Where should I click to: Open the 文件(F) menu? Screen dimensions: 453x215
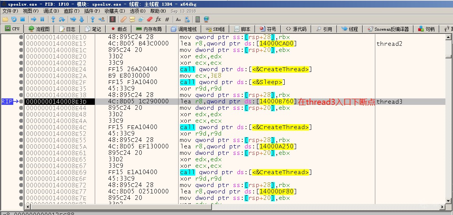click(x=10, y=11)
